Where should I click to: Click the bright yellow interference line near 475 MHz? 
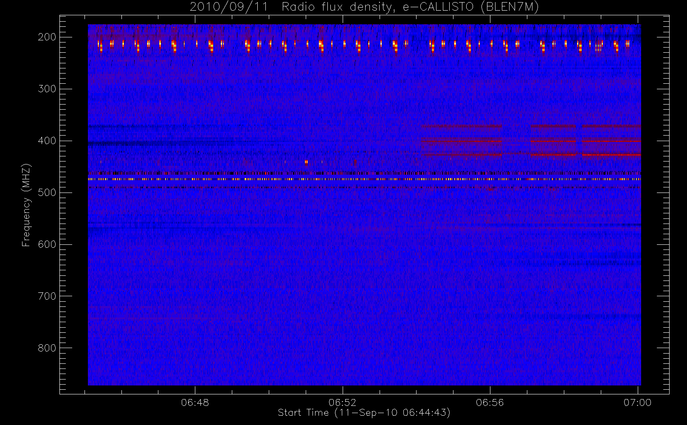pos(364,179)
